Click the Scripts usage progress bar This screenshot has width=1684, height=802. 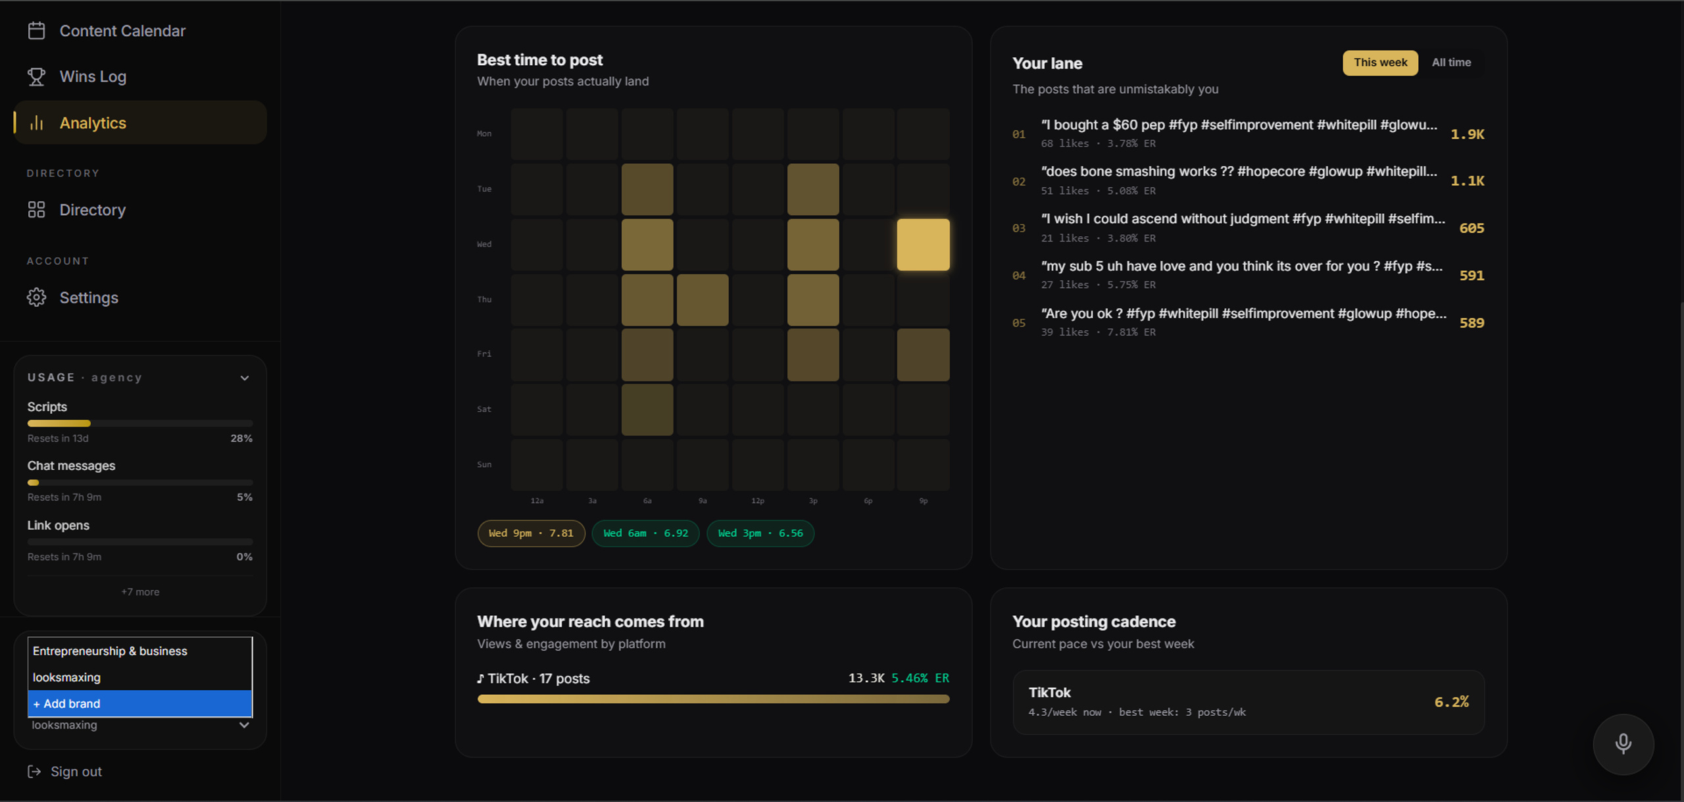(140, 424)
